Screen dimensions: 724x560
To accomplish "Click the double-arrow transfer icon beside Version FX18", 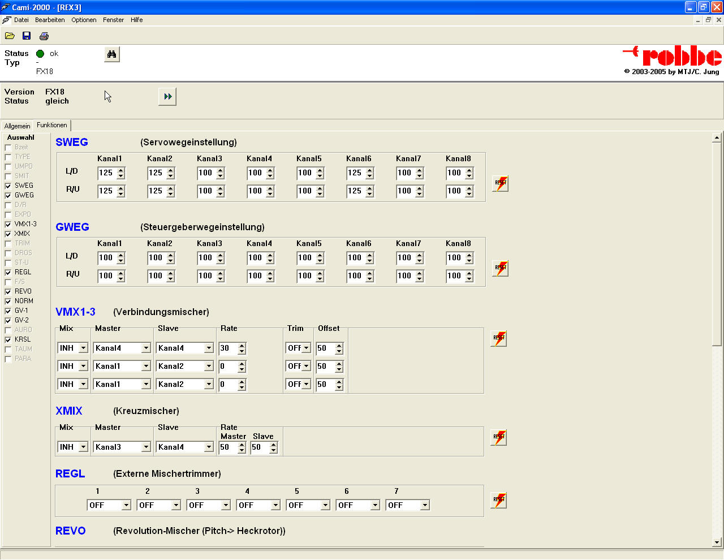I will click(x=167, y=96).
